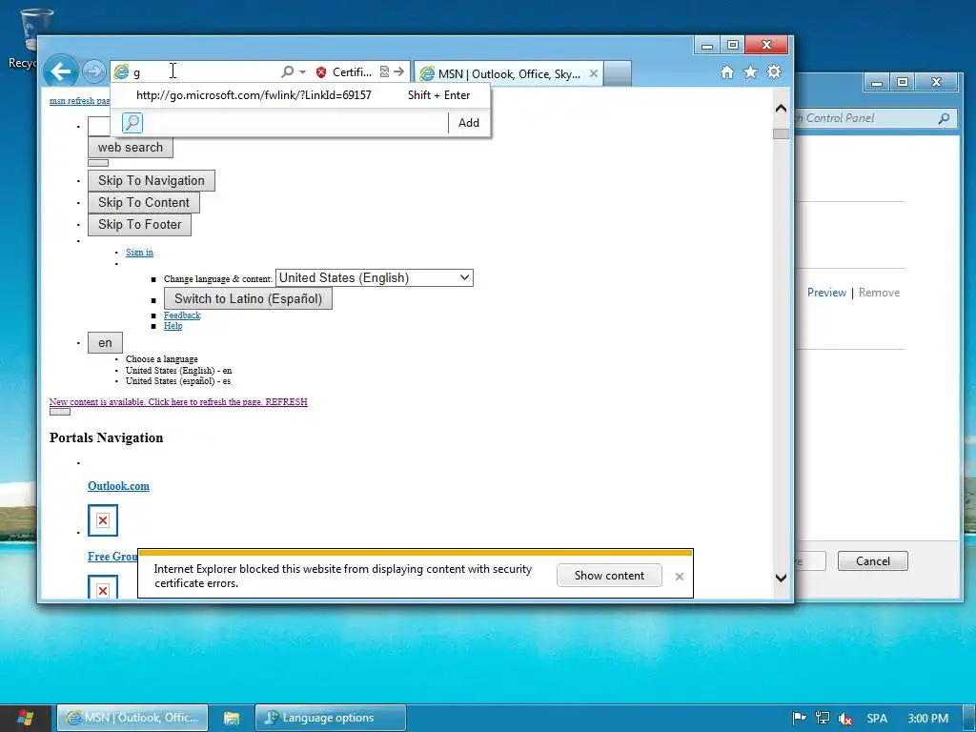The width and height of the screenshot is (976, 732).
Task: Click Skip To Navigation button
Action: click(152, 180)
